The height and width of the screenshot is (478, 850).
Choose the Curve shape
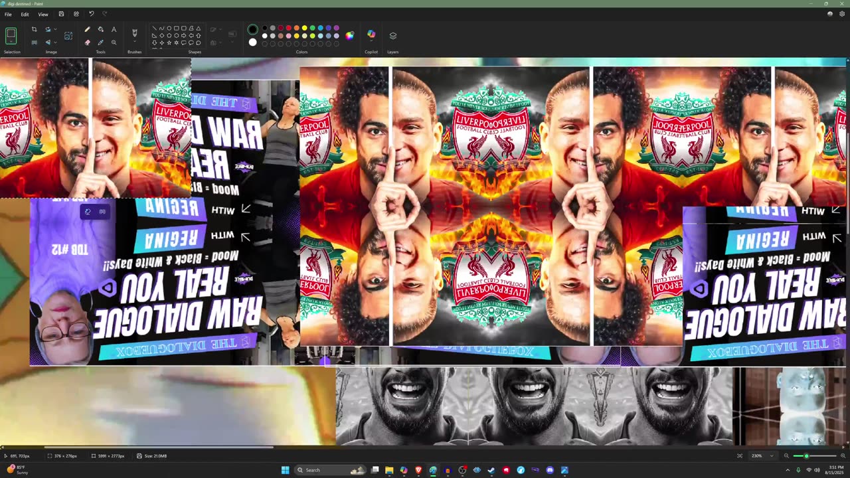[161, 28]
